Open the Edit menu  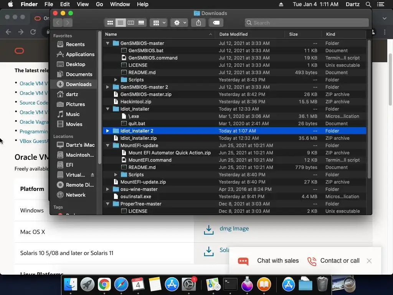coord(65,4)
